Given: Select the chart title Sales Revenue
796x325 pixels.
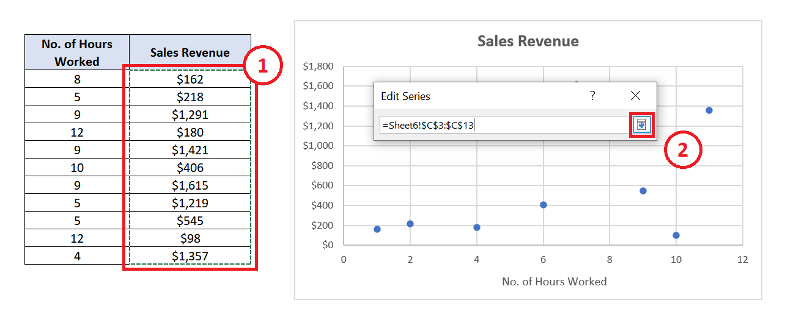Looking at the screenshot, I should tap(528, 41).
